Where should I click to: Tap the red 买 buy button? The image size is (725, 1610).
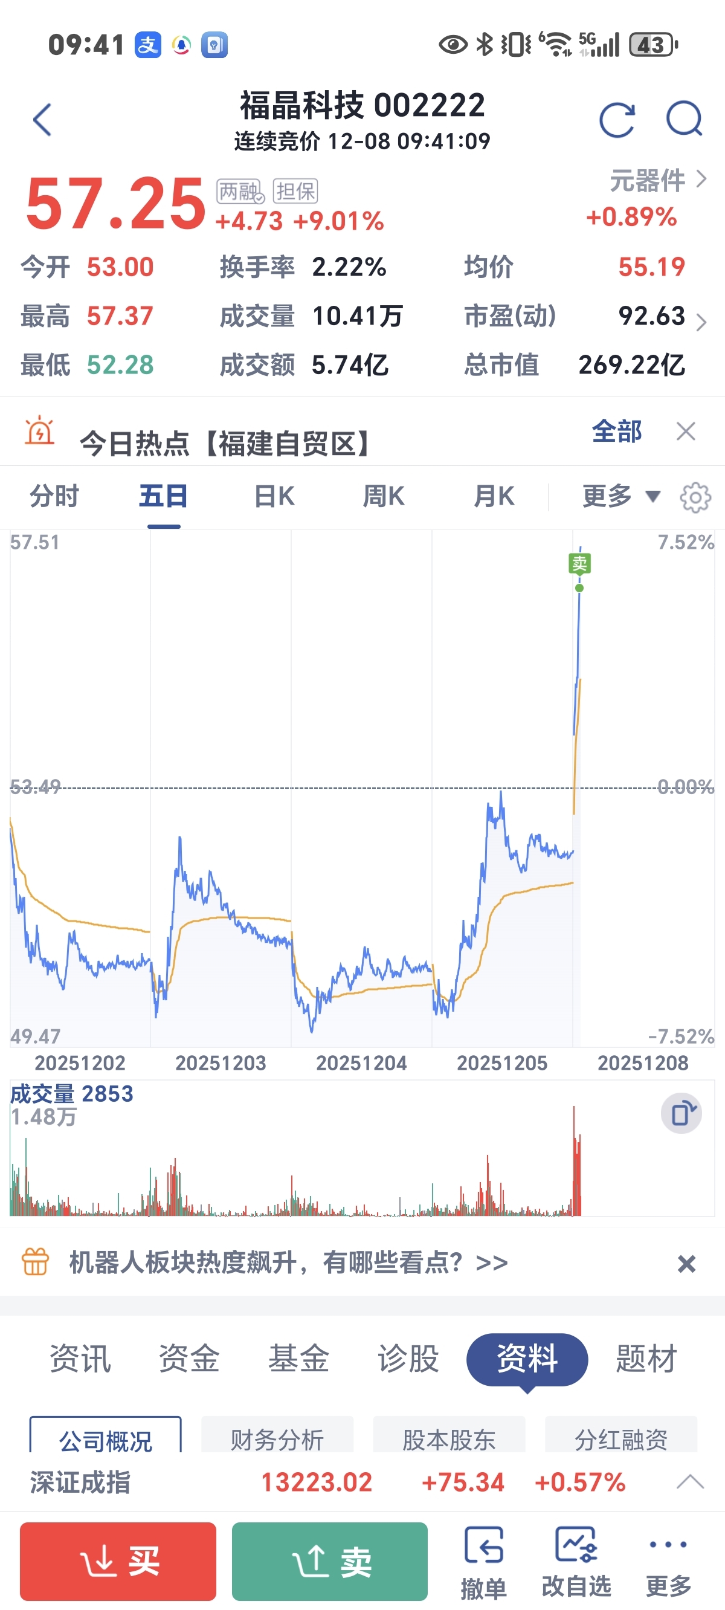(118, 1560)
